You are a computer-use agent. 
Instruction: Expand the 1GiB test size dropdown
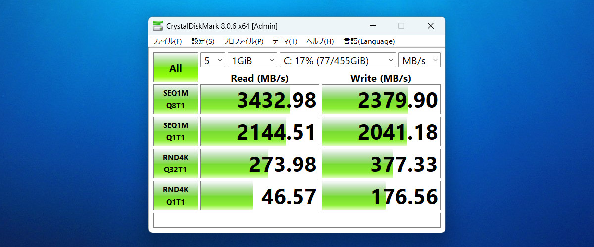tap(252, 60)
